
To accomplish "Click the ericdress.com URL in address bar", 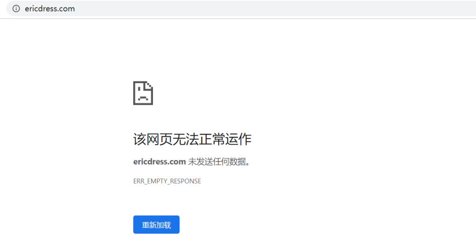I will pos(50,8).
